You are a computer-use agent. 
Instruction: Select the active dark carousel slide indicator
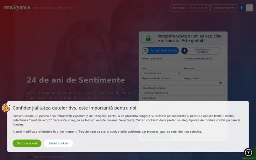[x=30, y=157]
